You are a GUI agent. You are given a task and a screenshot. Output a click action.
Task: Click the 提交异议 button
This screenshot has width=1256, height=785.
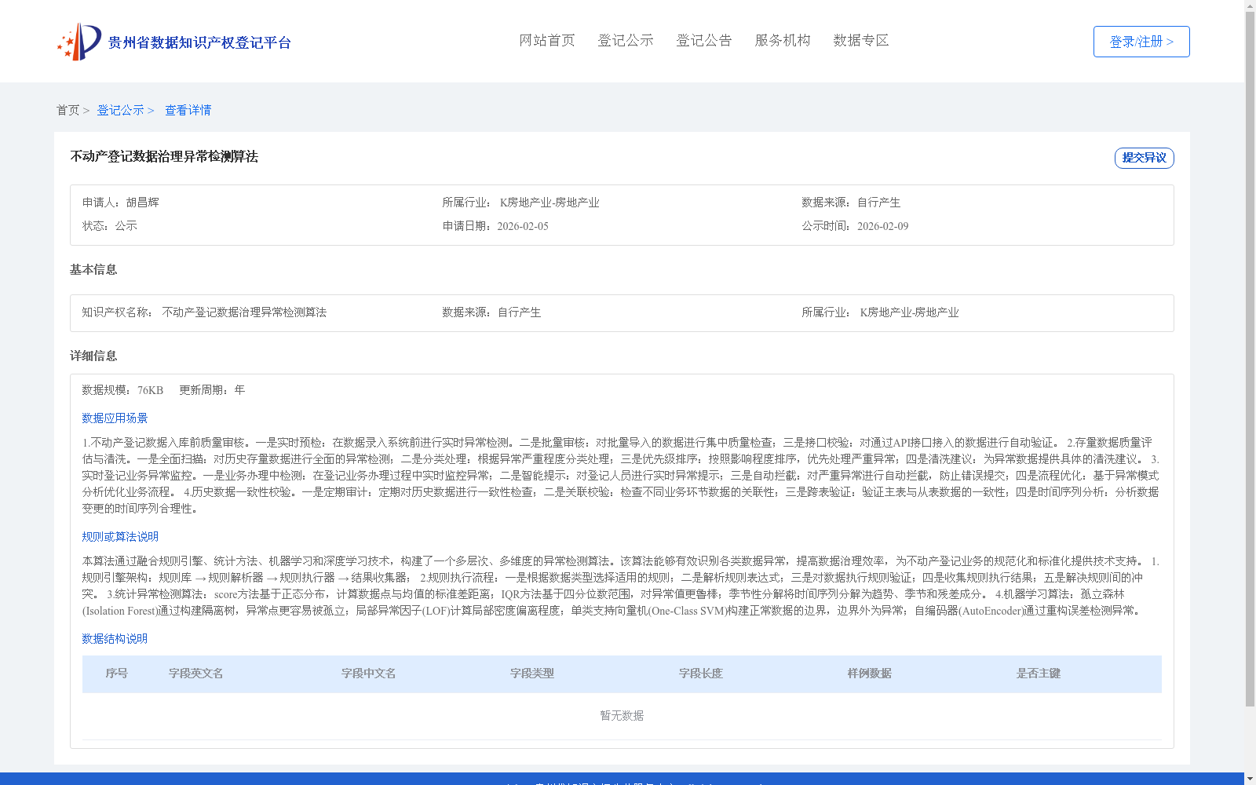click(1145, 158)
